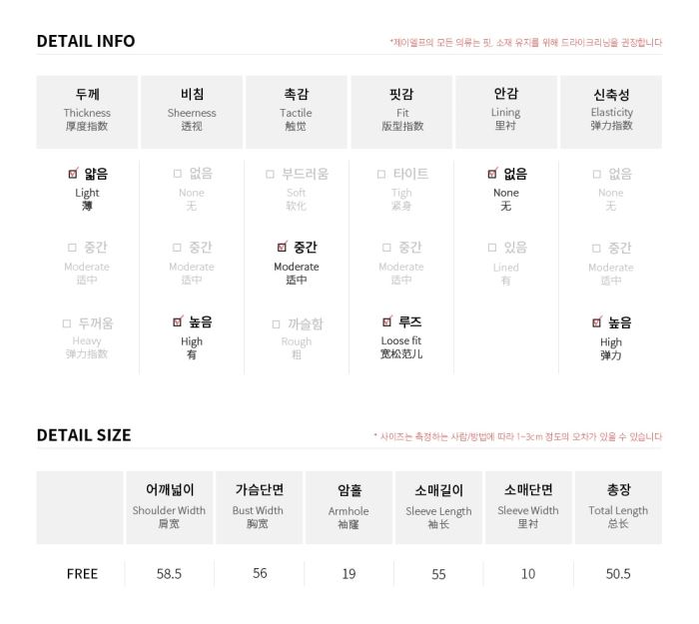Check the Light thickness checkbox
The height and width of the screenshot is (624, 699).
73,174
